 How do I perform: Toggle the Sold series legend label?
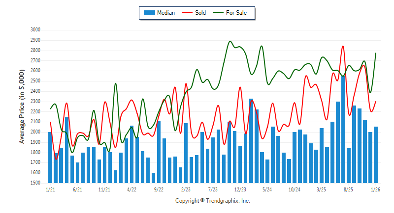pos(200,13)
